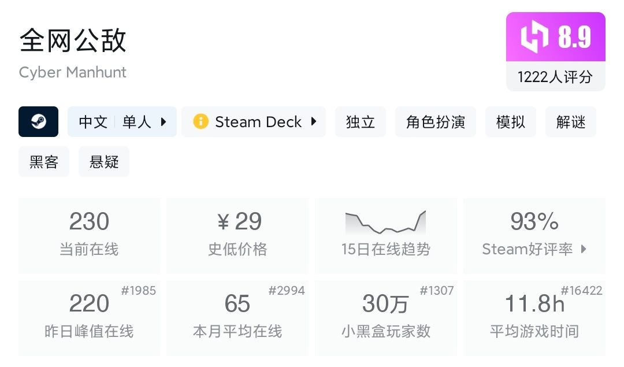
Task: Tap the 平均游戏时间 11.8h card
Action: 534,317
